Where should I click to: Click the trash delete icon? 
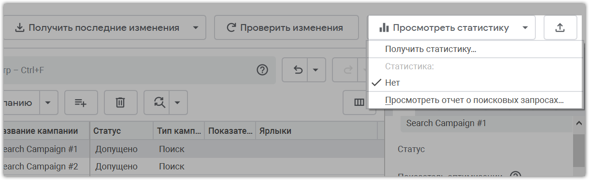click(x=120, y=102)
